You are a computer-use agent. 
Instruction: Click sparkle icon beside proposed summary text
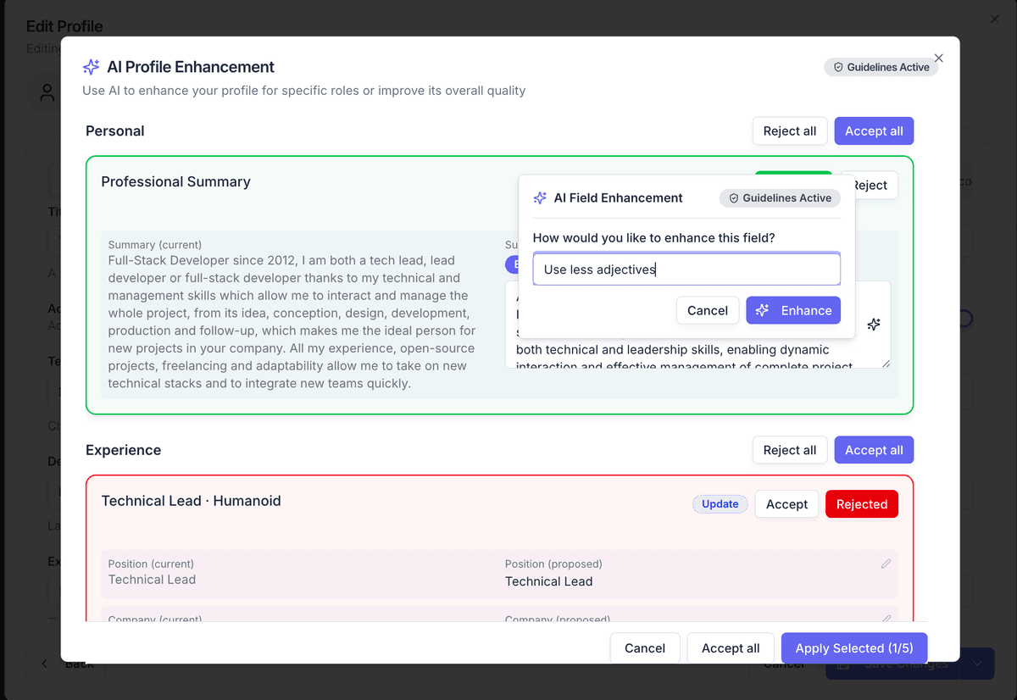[874, 325]
